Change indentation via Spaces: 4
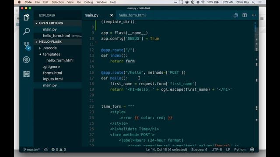The image size is (280, 157). tap(199, 150)
